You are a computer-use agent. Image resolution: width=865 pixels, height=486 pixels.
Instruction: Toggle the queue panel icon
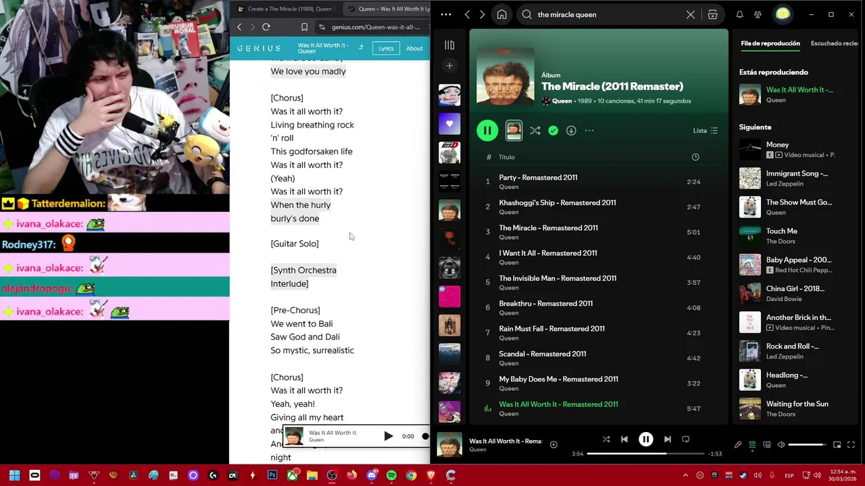(x=752, y=445)
